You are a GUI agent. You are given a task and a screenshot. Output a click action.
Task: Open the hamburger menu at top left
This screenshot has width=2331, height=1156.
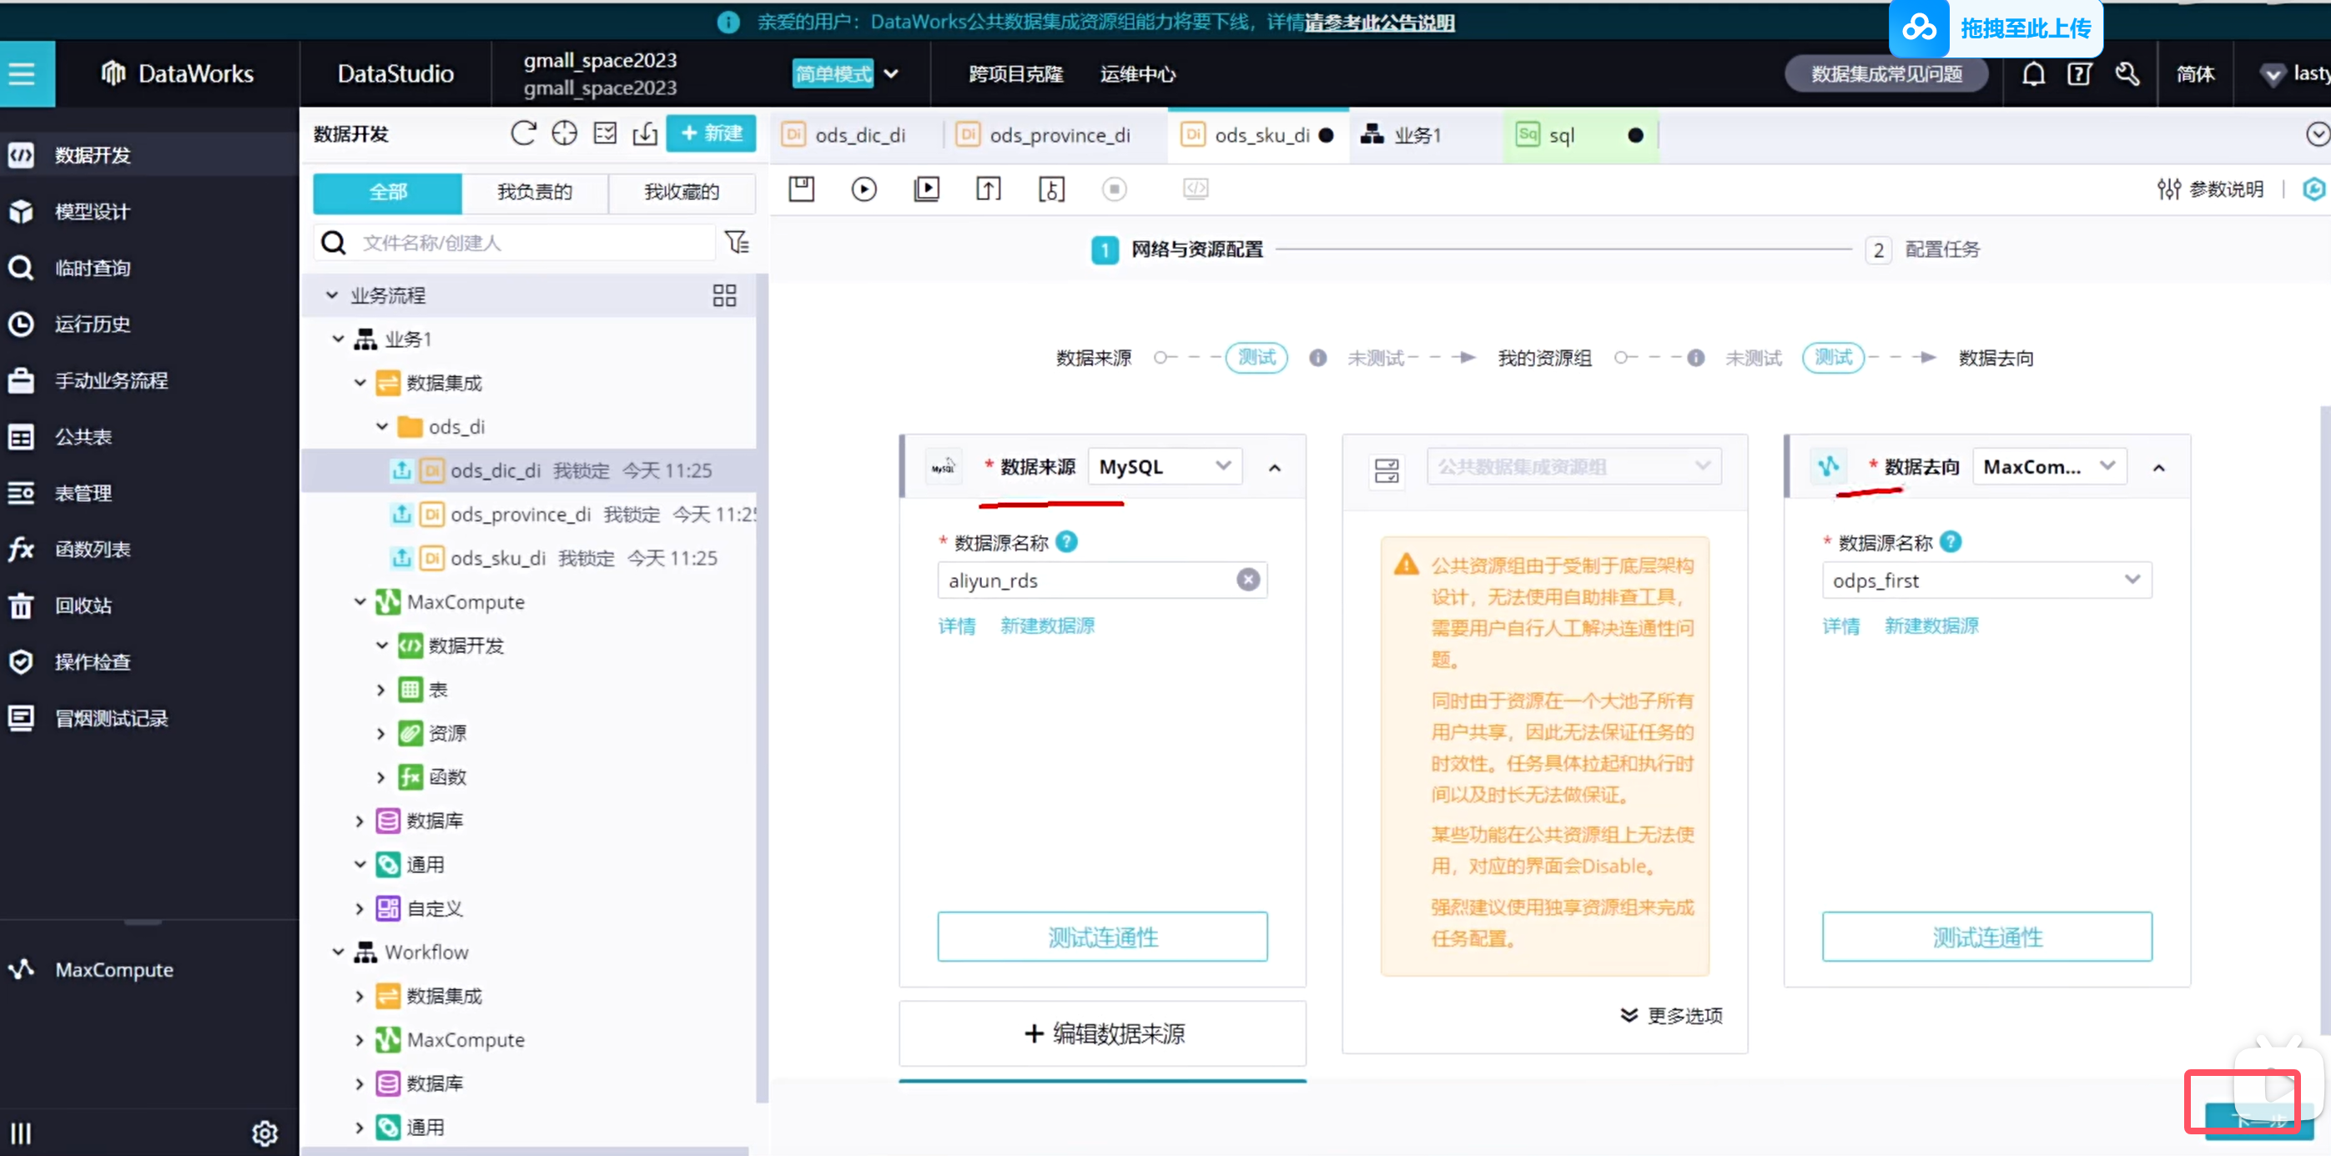pos(23,74)
